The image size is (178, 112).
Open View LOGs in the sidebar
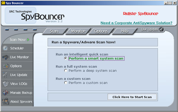[19, 84]
